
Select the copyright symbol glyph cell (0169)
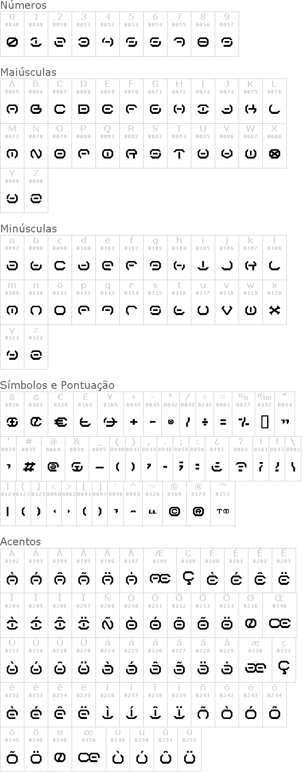click(x=175, y=503)
